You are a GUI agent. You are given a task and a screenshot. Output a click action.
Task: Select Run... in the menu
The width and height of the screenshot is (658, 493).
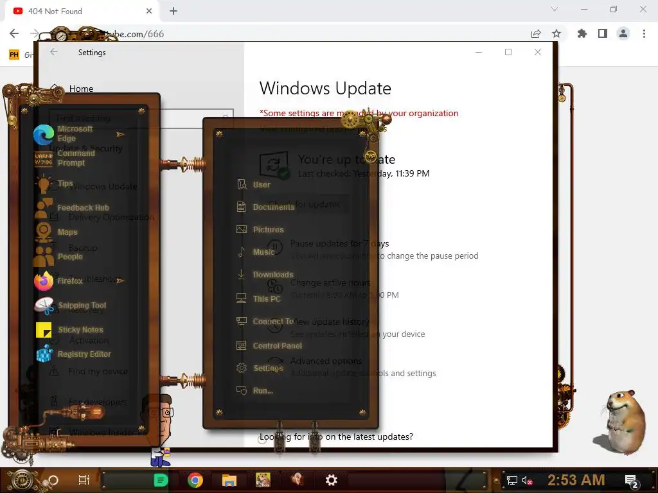click(254, 391)
